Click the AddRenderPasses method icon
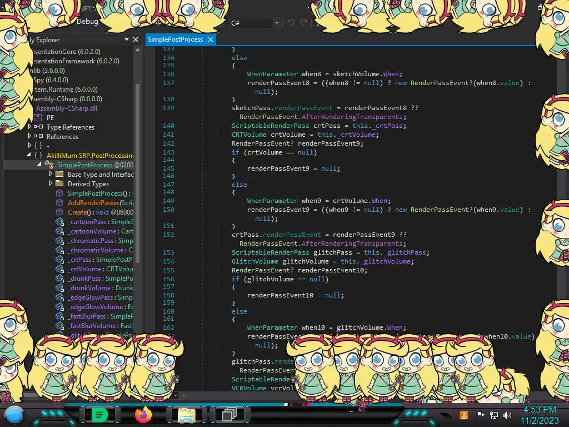This screenshot has height=427, width=569. 59,202
